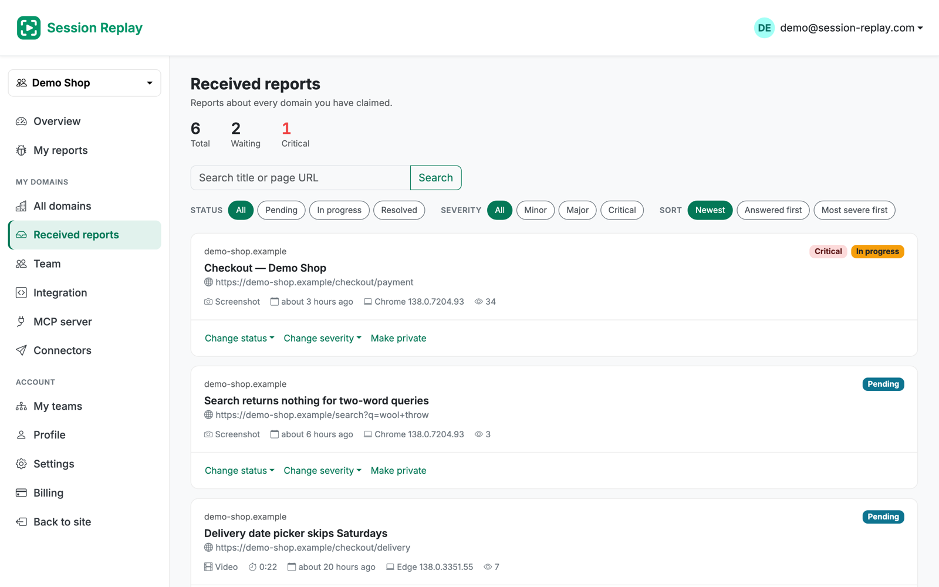Click the My reports bug icon

[x=21, y=150]
